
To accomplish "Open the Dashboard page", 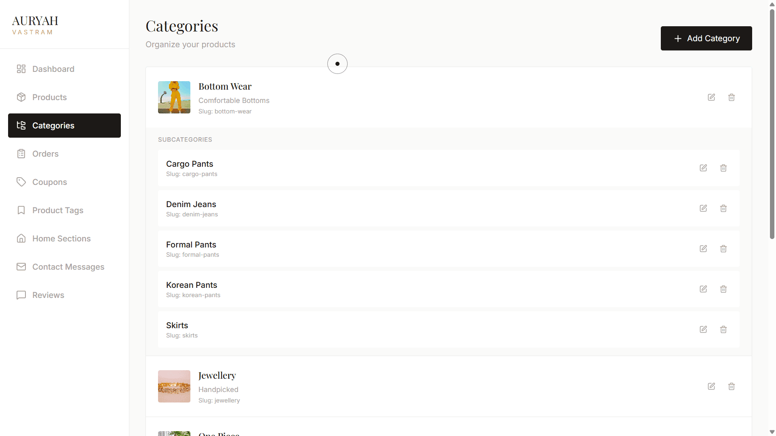I will pyautogui.click(x=64, y=69).
